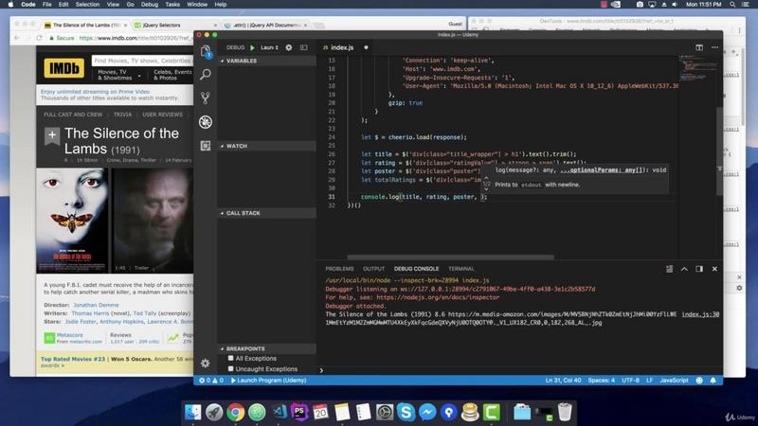This screenshot has height=426, width=758.
Task: Open Finder from the Dock
Action: [x=193, y=412]
